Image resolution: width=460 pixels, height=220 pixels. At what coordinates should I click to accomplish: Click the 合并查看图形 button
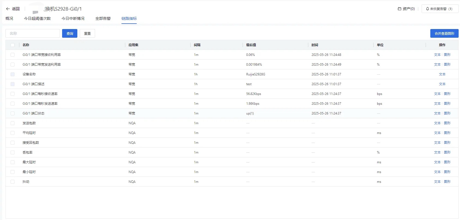tap(444, 33)
